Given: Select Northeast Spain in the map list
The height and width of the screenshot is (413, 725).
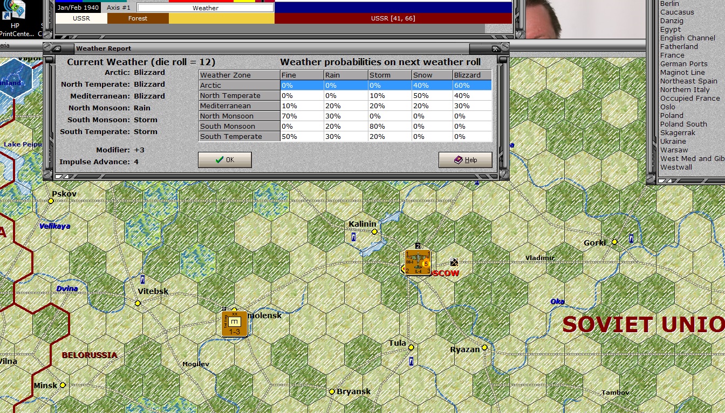Looking at the screenshot, I should pyautogui.click(x=689, y=81).
